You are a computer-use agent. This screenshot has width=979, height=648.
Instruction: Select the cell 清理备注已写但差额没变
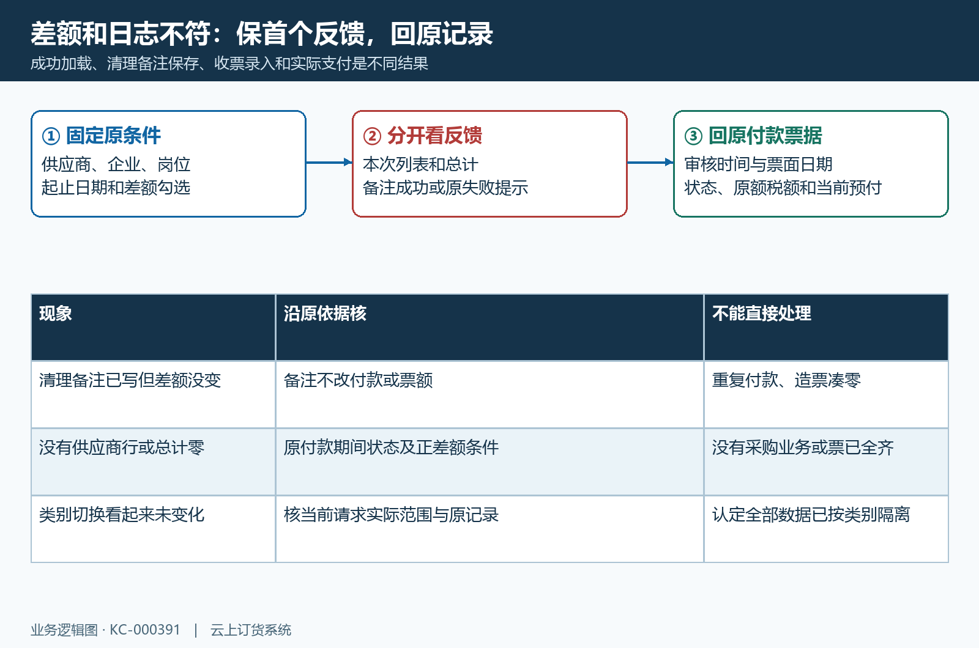[153, 394]
